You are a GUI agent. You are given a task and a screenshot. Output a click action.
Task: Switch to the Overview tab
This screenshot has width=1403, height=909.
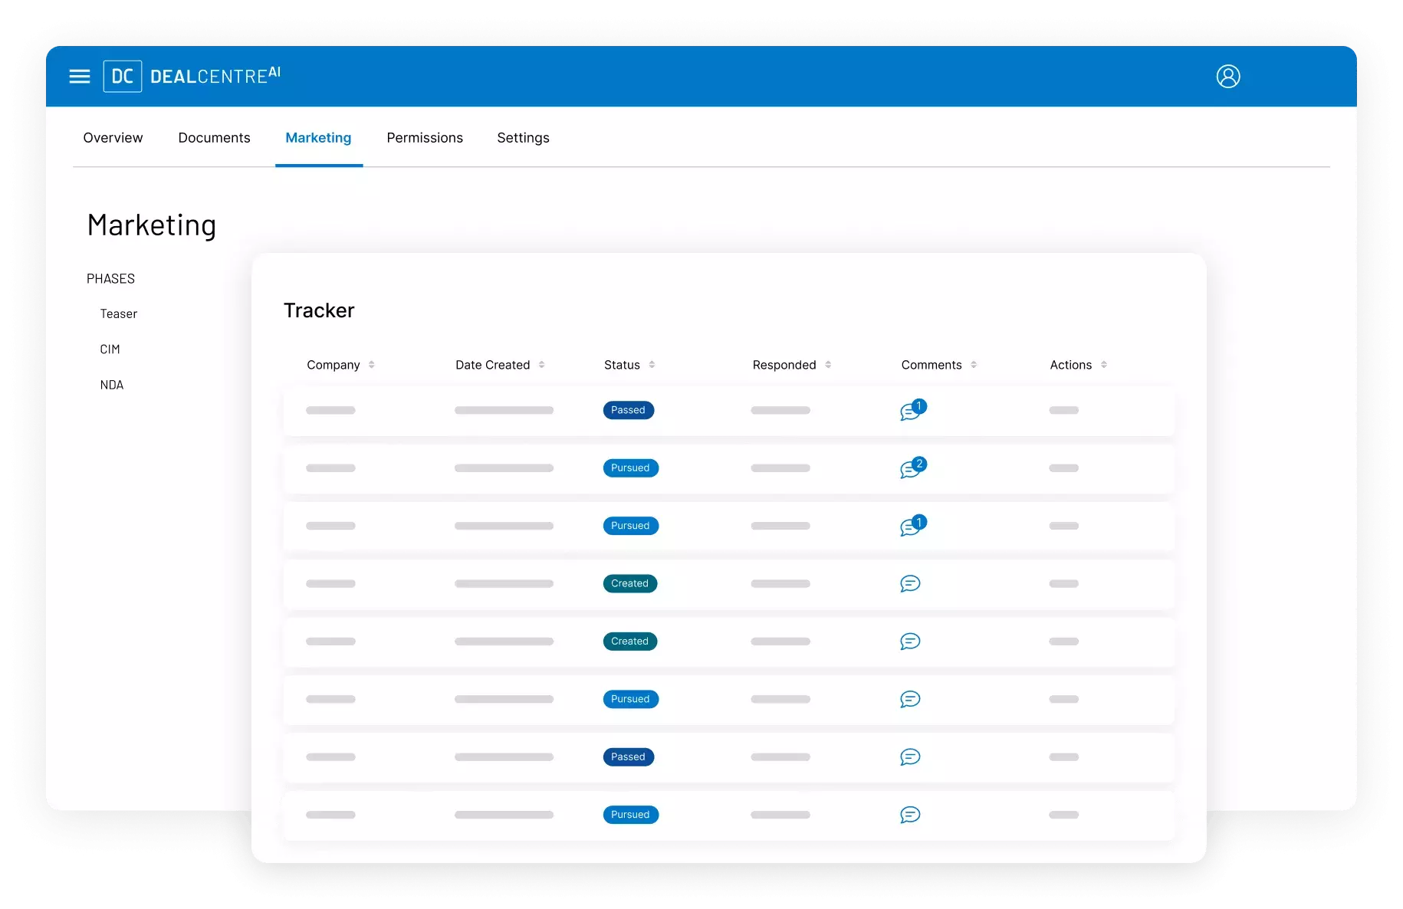[x=113, y=138]
